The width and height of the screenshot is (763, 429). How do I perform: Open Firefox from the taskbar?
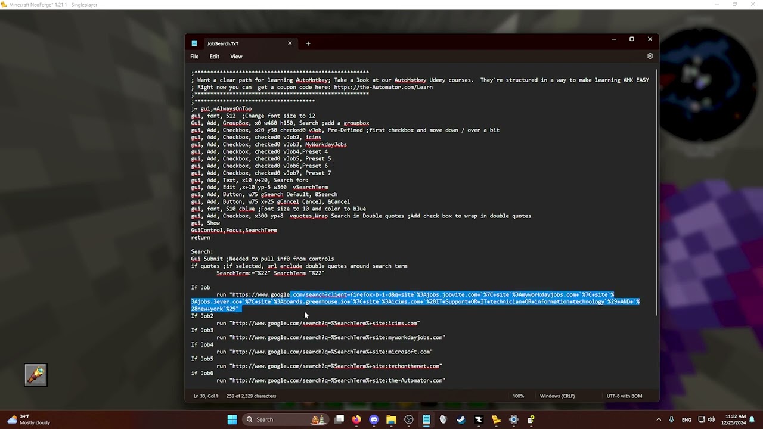[x=356, y=419]
